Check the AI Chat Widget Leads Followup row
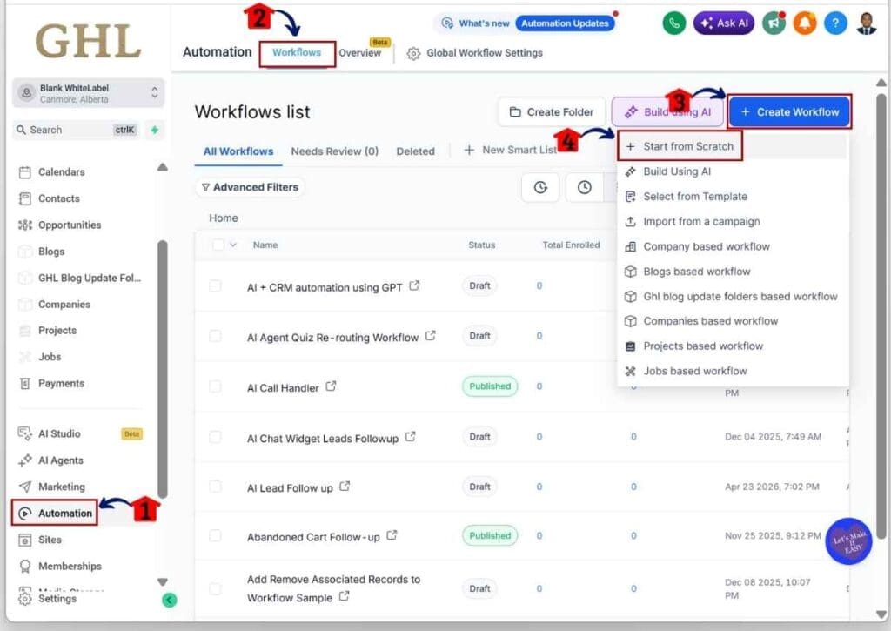 [215, 437]
